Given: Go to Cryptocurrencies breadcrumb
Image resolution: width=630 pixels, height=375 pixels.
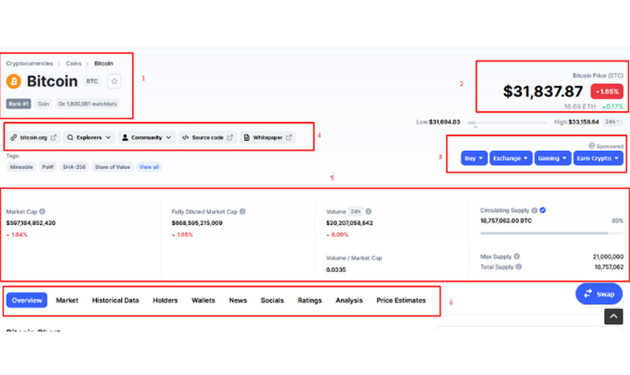Looking at the screenshot, I should 29,64.
